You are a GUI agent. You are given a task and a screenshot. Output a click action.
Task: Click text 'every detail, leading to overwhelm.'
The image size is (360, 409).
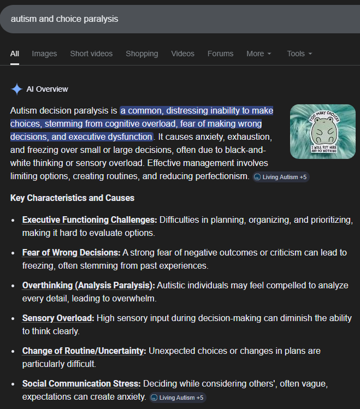[x=89, y=298]
